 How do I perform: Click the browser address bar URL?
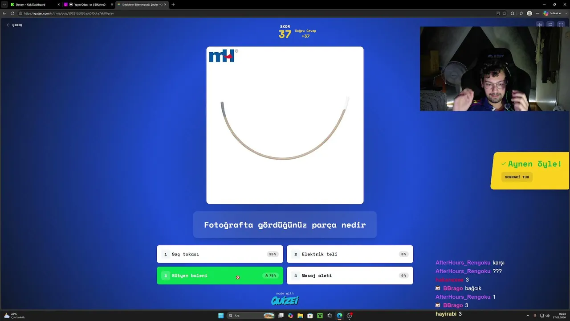[69, 13]
